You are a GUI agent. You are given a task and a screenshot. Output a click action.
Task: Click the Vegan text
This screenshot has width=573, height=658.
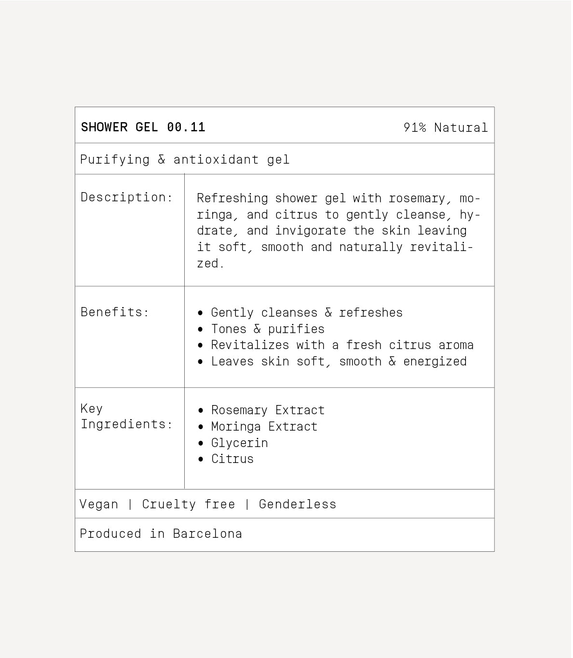(x=99, y=504)
